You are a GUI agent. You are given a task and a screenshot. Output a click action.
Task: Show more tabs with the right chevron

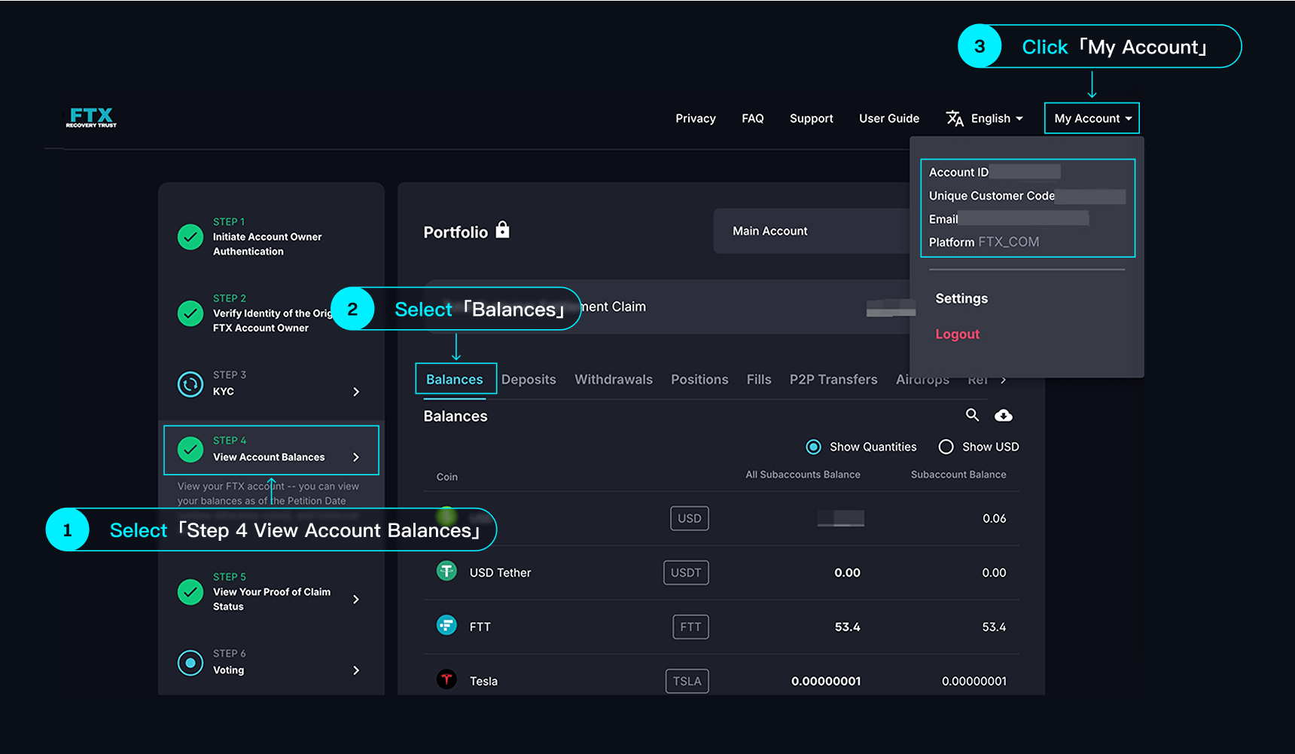pos(1003,380)
